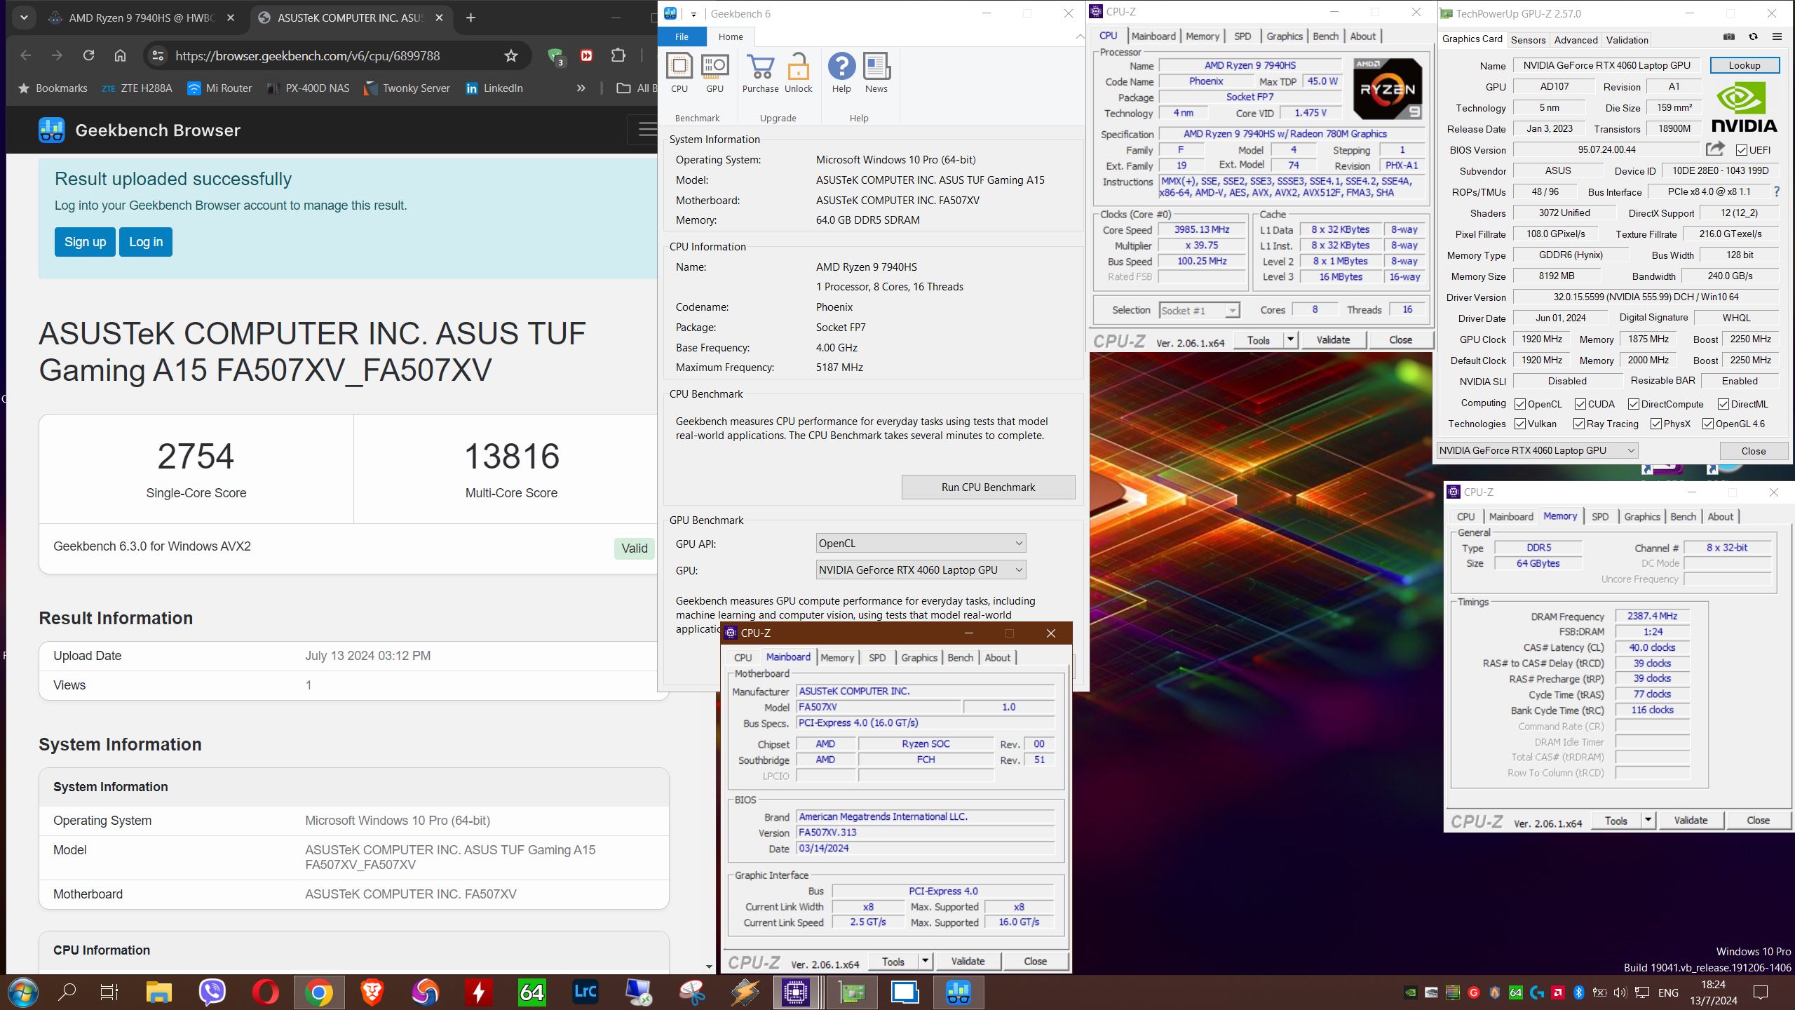The image size is (1795, 1010).
Task: Open the GPU-Z hamburger menu icon
Action: tap(1777, 37)
